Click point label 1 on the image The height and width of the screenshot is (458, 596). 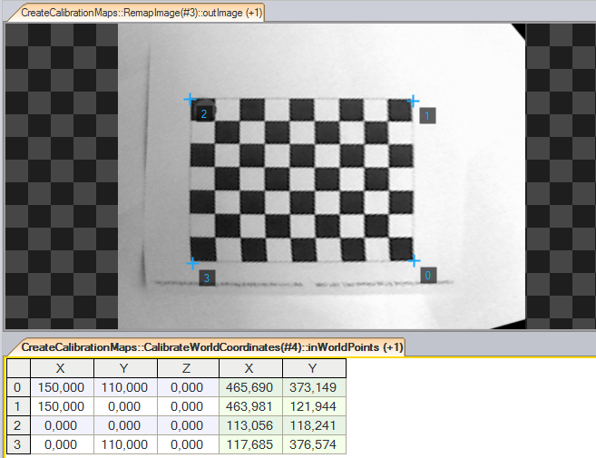427,115
